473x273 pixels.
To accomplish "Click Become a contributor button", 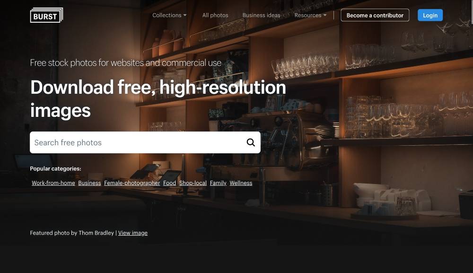I will coord(375,15).
